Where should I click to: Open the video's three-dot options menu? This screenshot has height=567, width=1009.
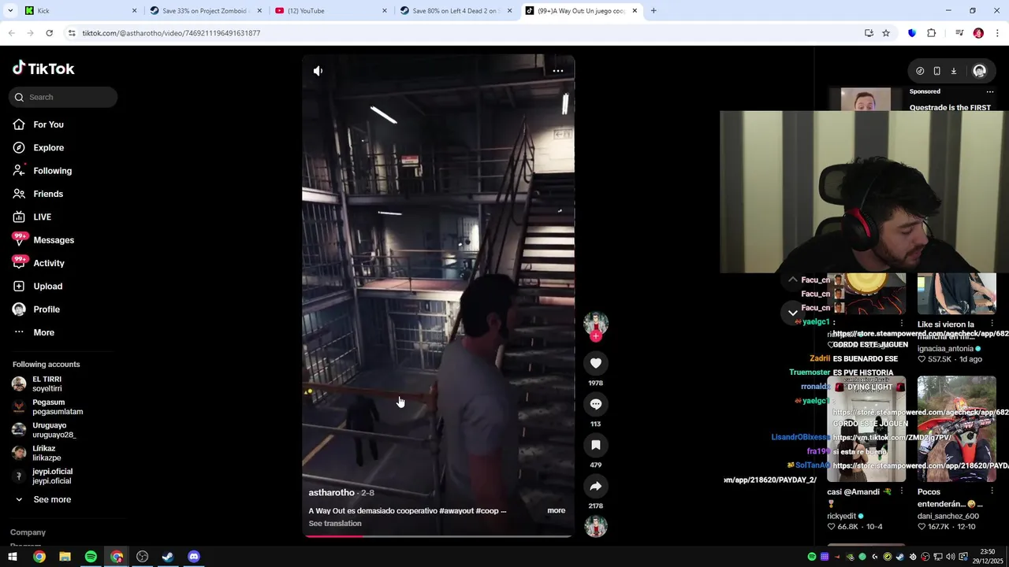click(558, 71)
